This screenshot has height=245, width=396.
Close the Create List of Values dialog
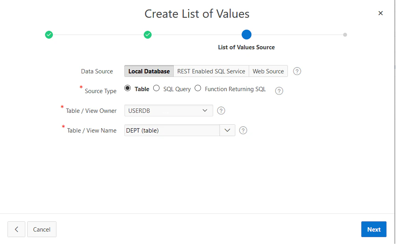pos(381,13)
